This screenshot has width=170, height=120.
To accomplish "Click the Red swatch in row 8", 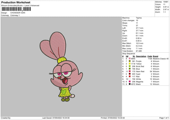I will point(129,76).
